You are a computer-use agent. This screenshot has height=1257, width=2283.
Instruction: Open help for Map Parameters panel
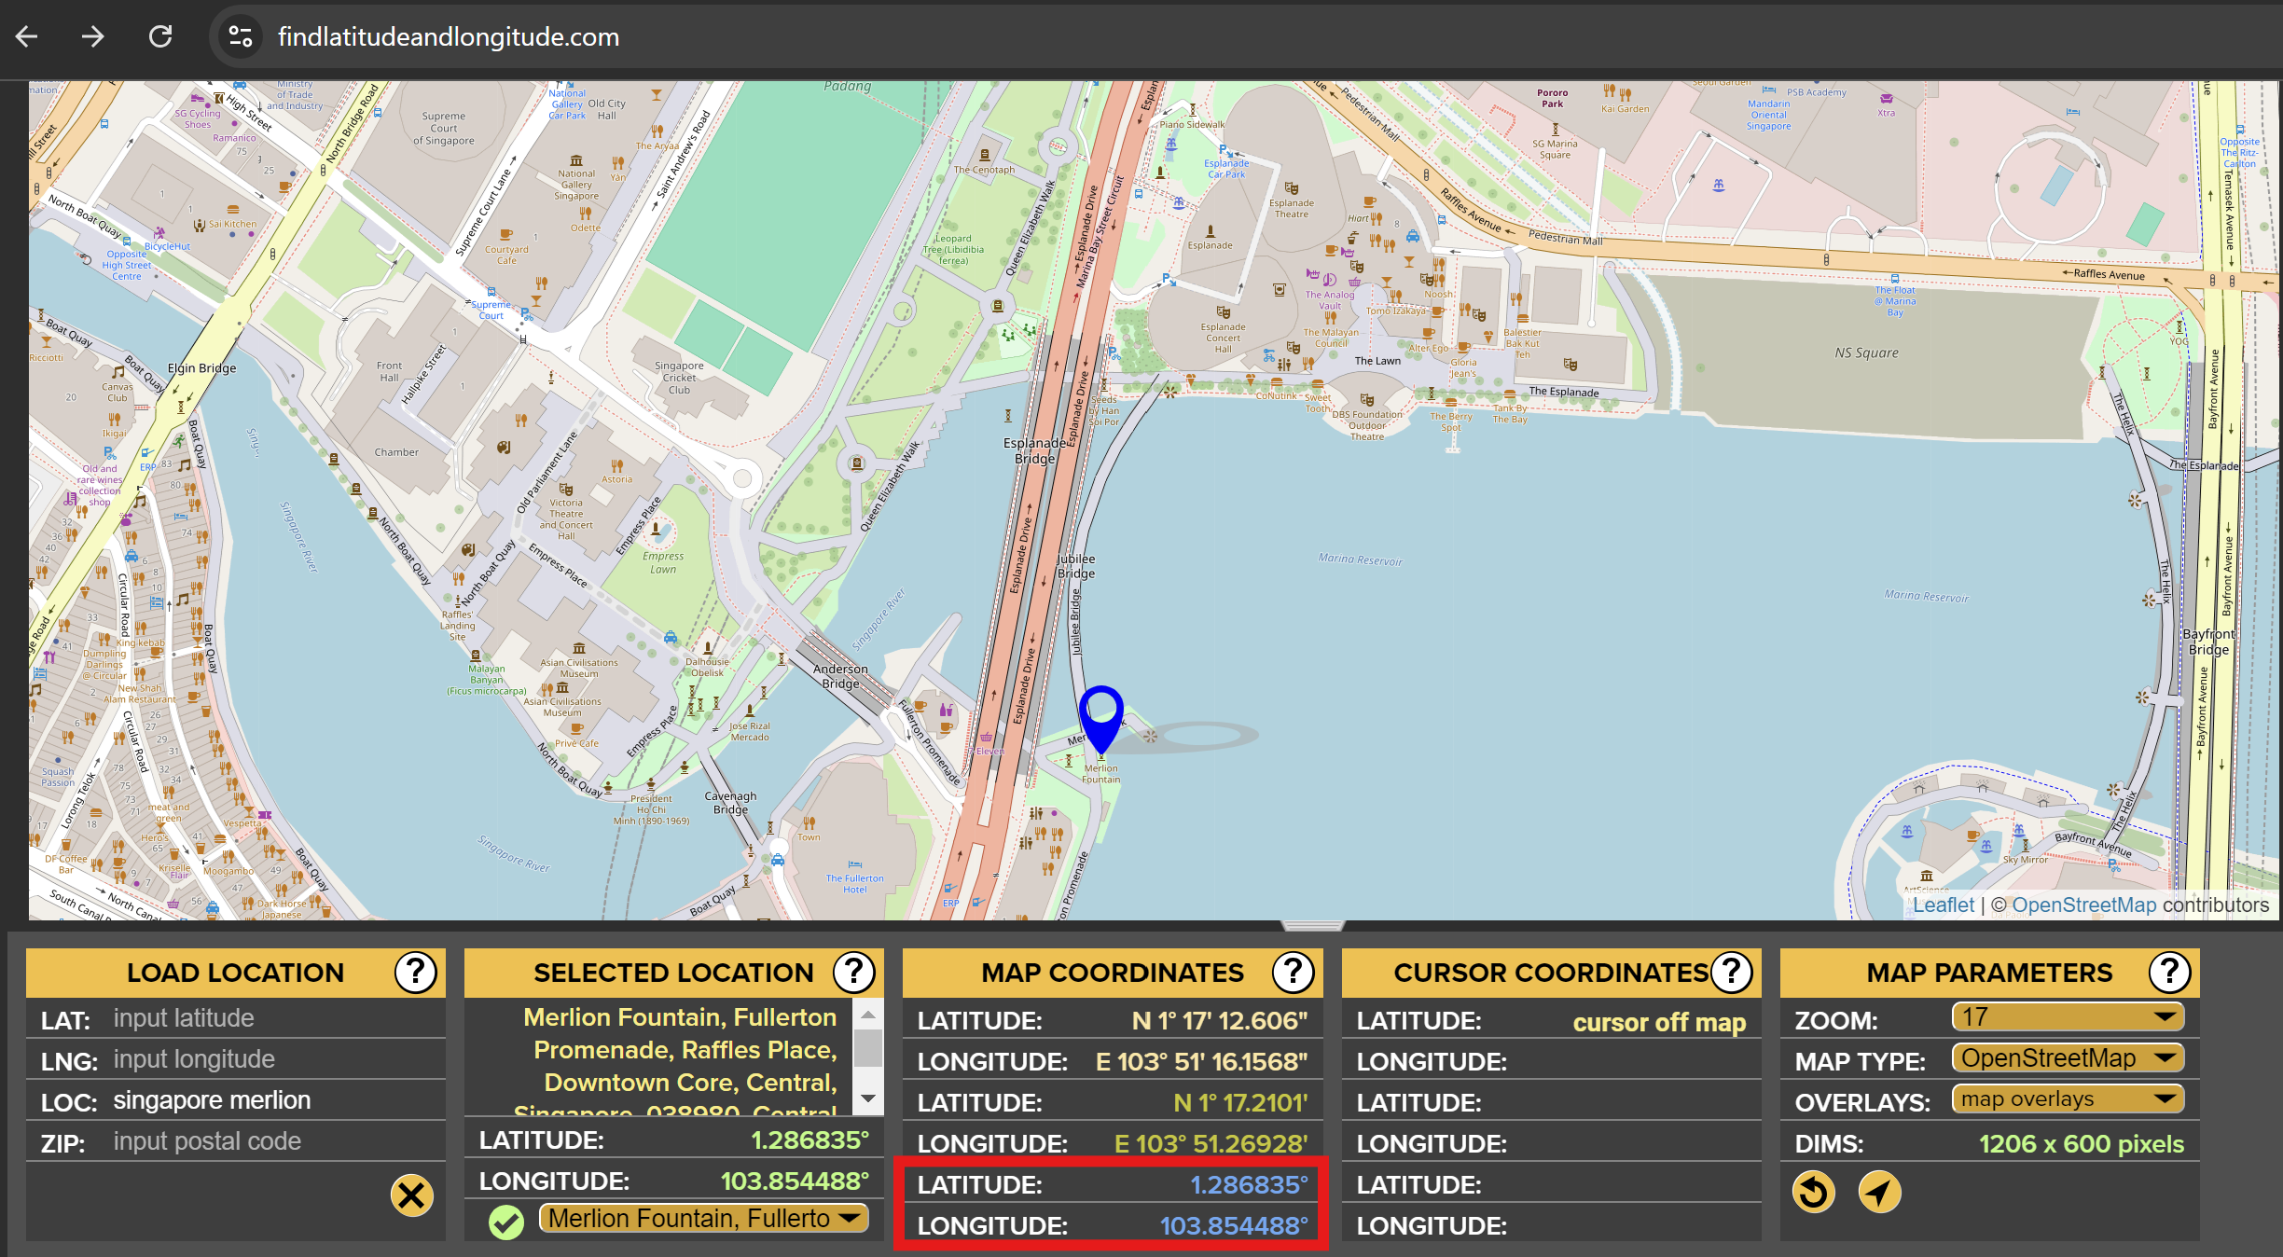click(2169, 973)
